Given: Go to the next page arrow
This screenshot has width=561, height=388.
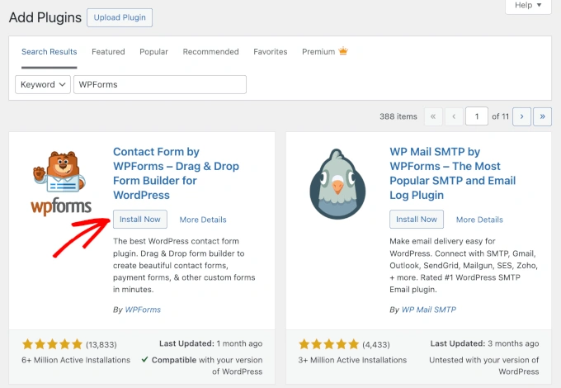Looking at the screenshot, I should (521, 116).
